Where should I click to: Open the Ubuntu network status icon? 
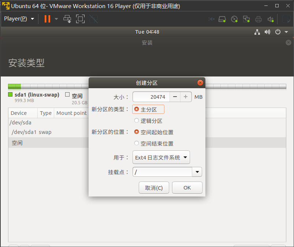click(x=257, y=32)
